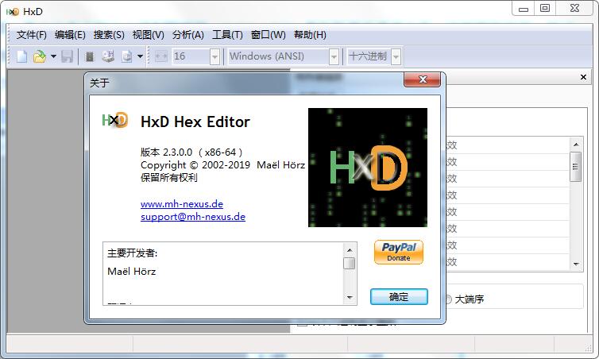599x359 pixels.
Task: Click the support@mh-nexus.de email link
Action: [x=193, y=217]
